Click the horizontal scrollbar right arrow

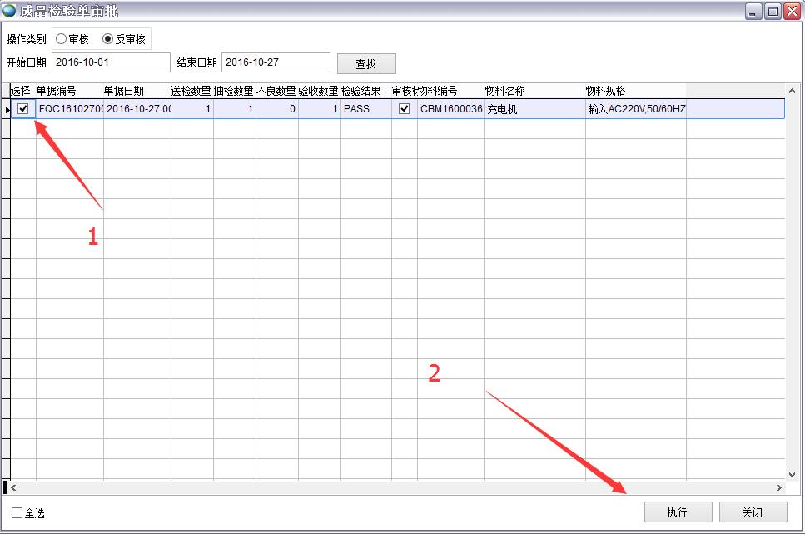tap(779, 487)
